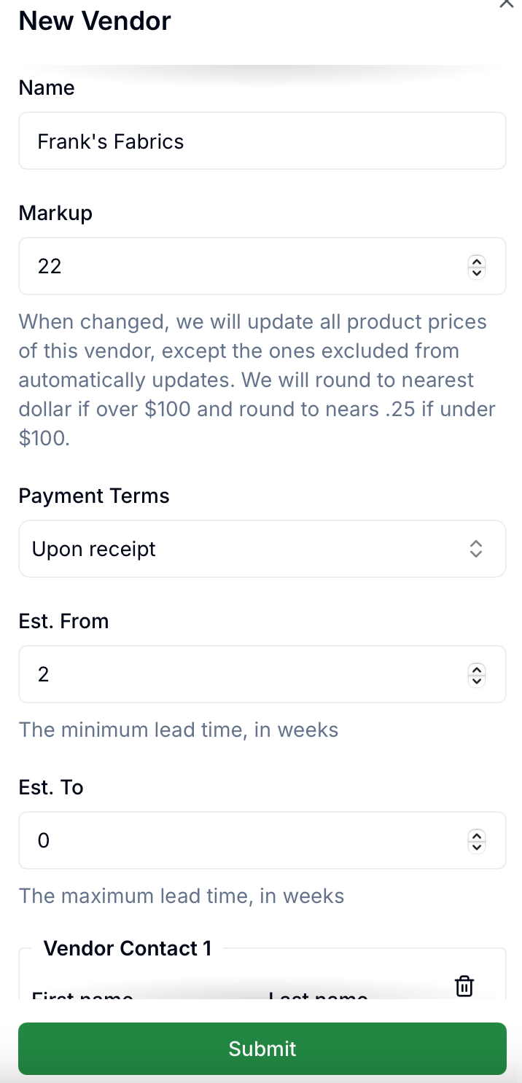Click the Vendor Contact 1 section heading

pyautogui.click(x=128, y=948)
